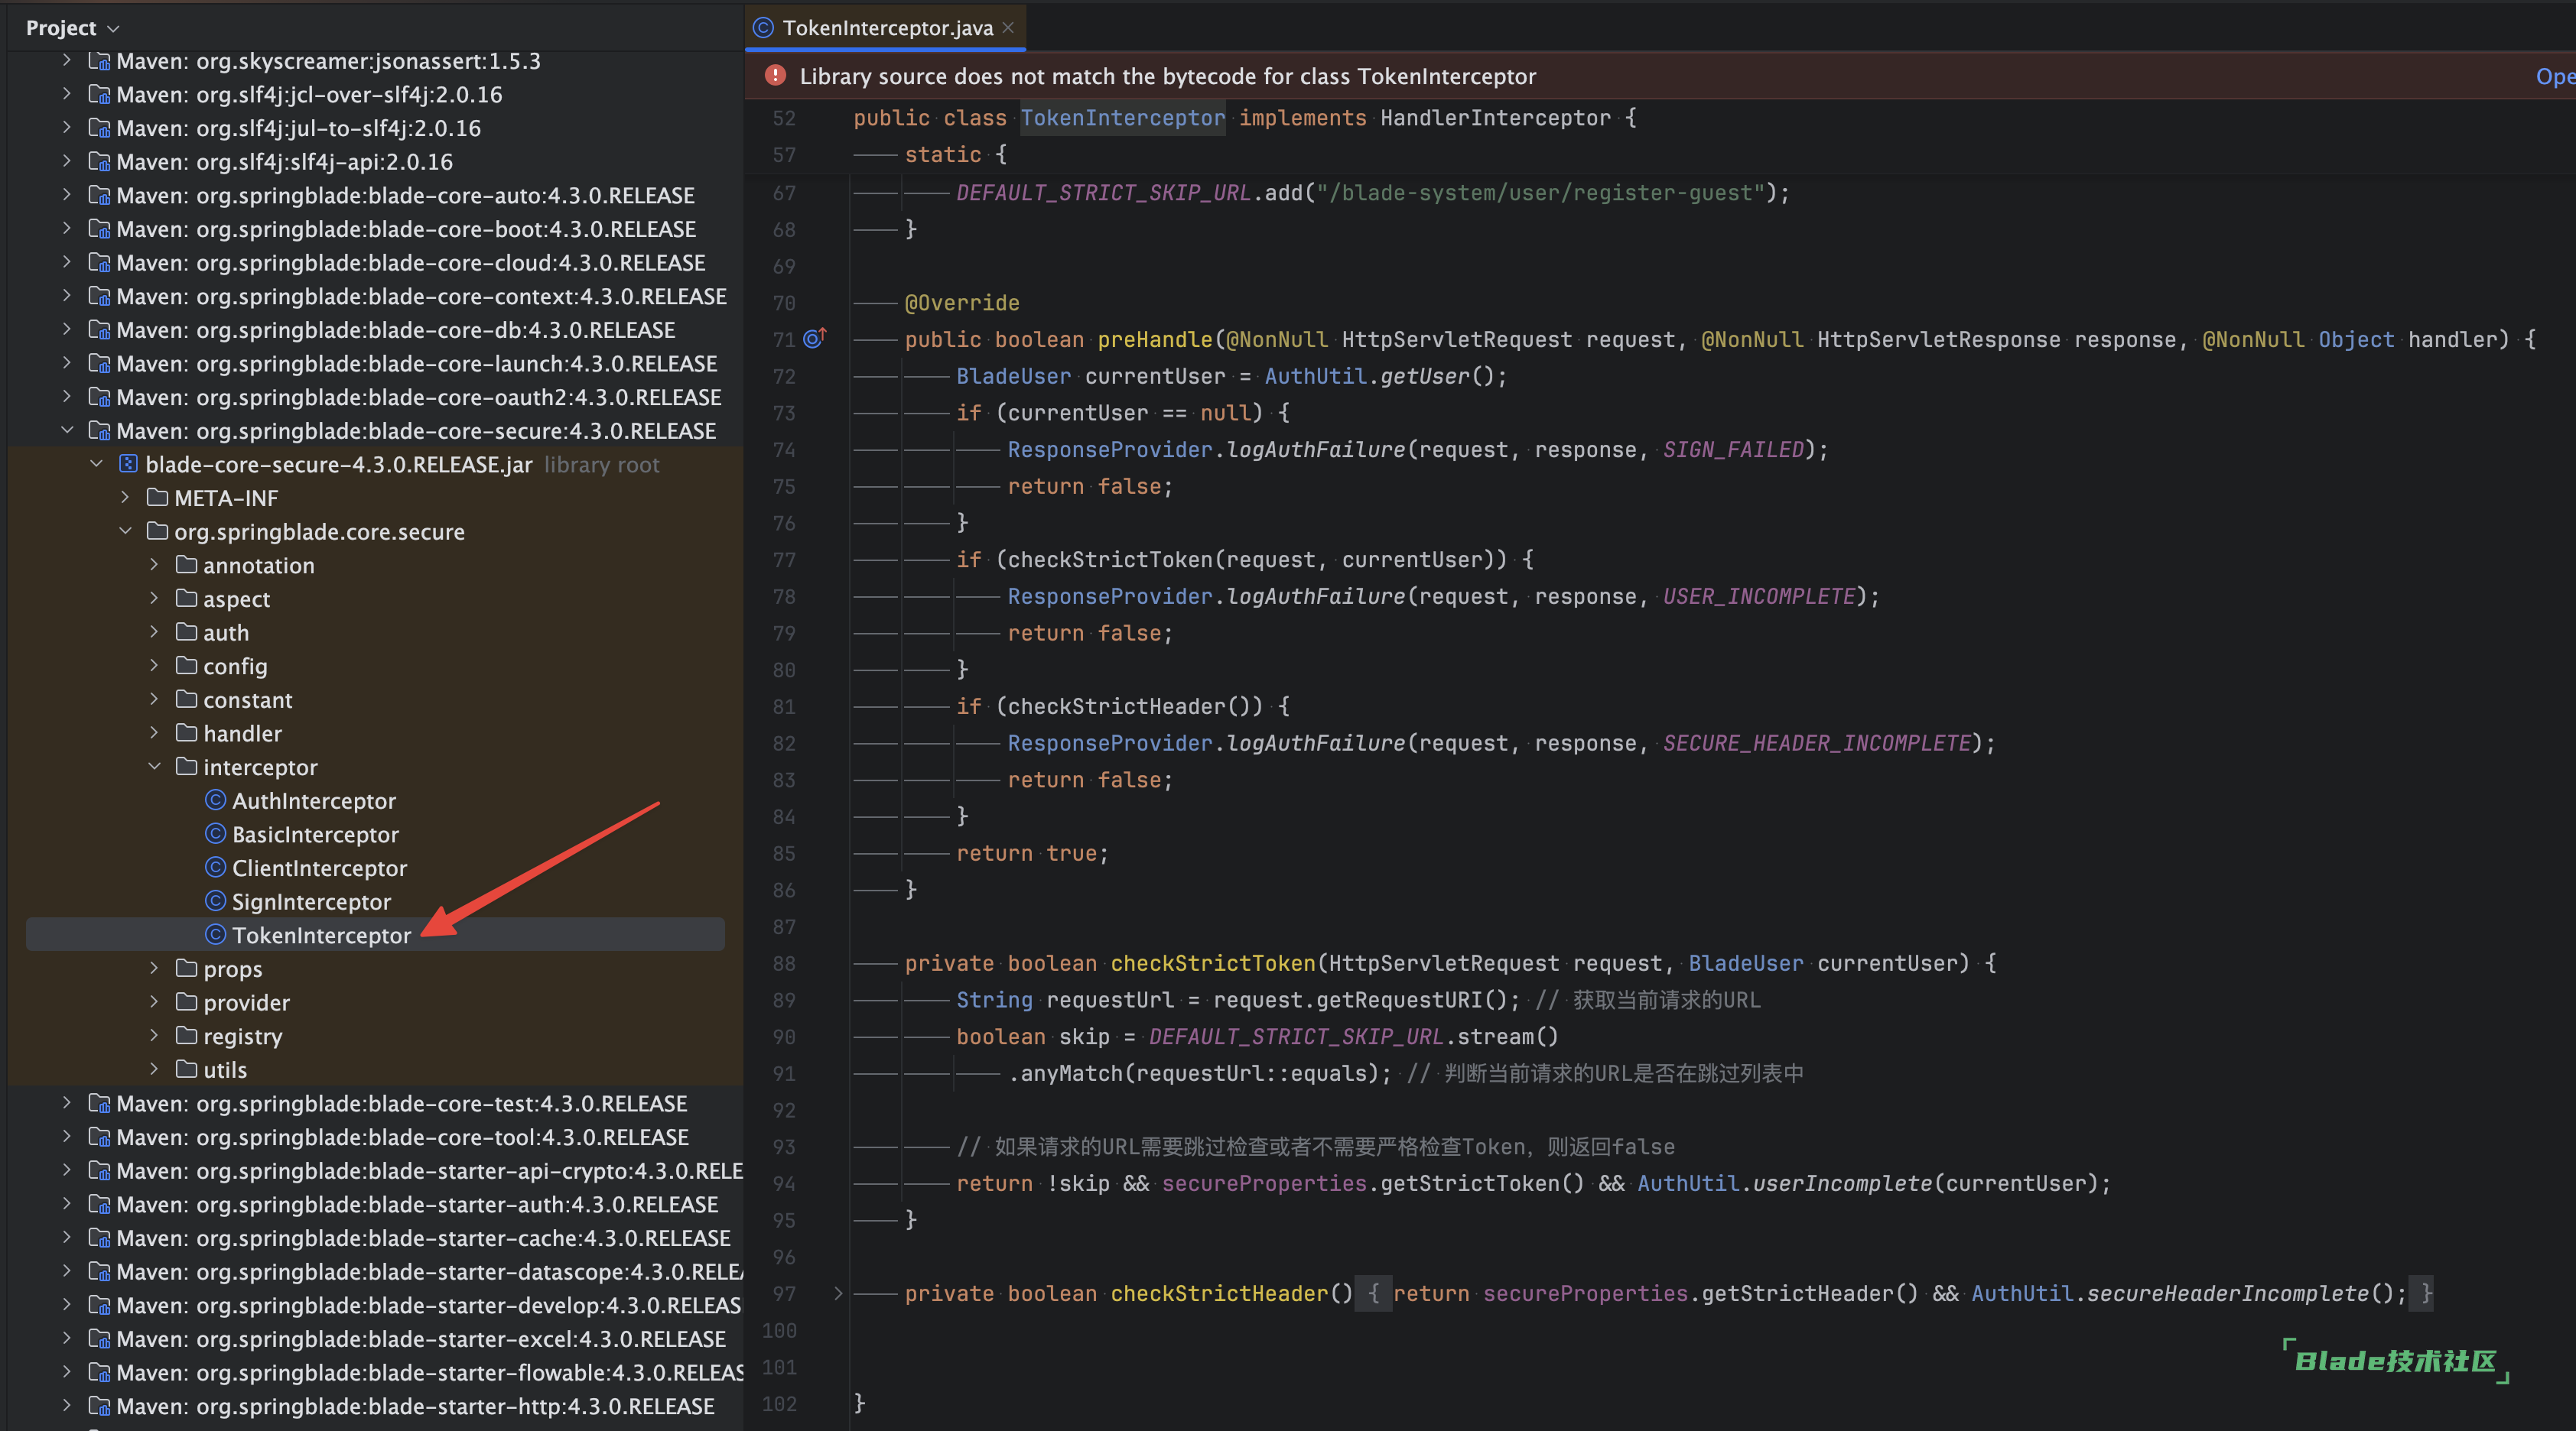Click library icon of slf4j-api
The image size is (2576, 1431).
99,162
